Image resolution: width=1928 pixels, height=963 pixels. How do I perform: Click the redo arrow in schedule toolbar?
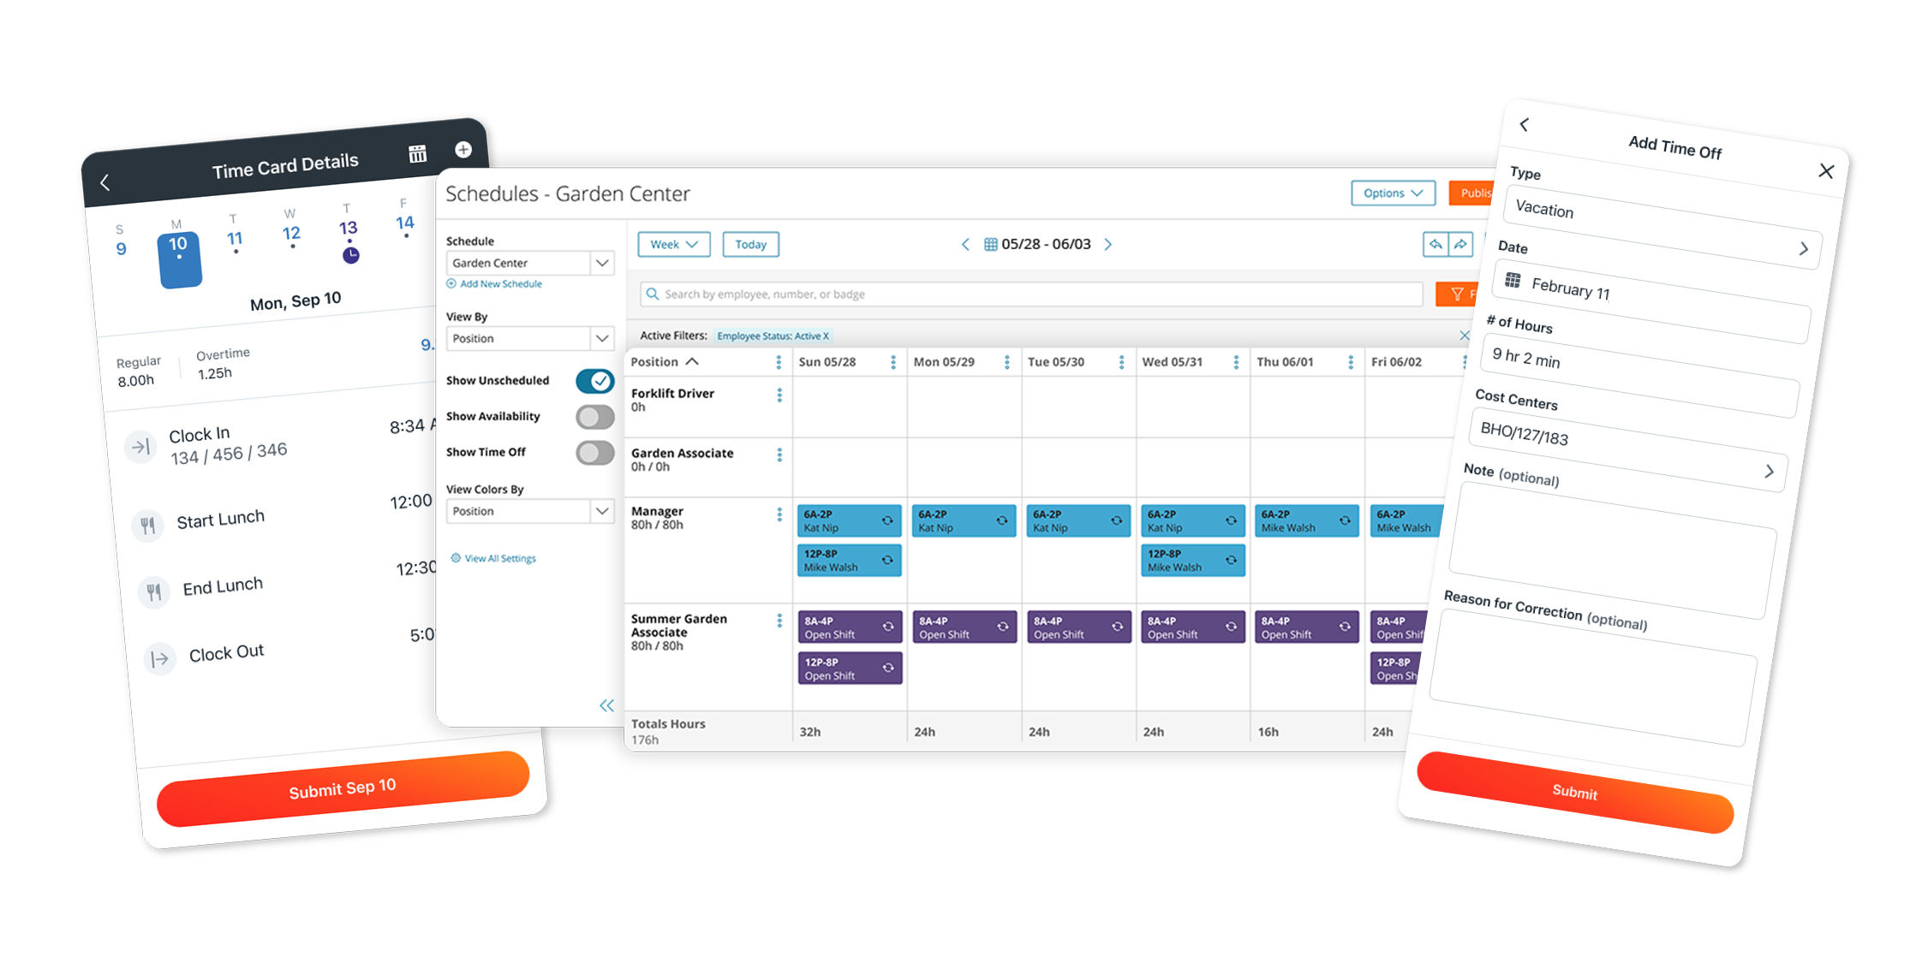(x=1460, y=244)
